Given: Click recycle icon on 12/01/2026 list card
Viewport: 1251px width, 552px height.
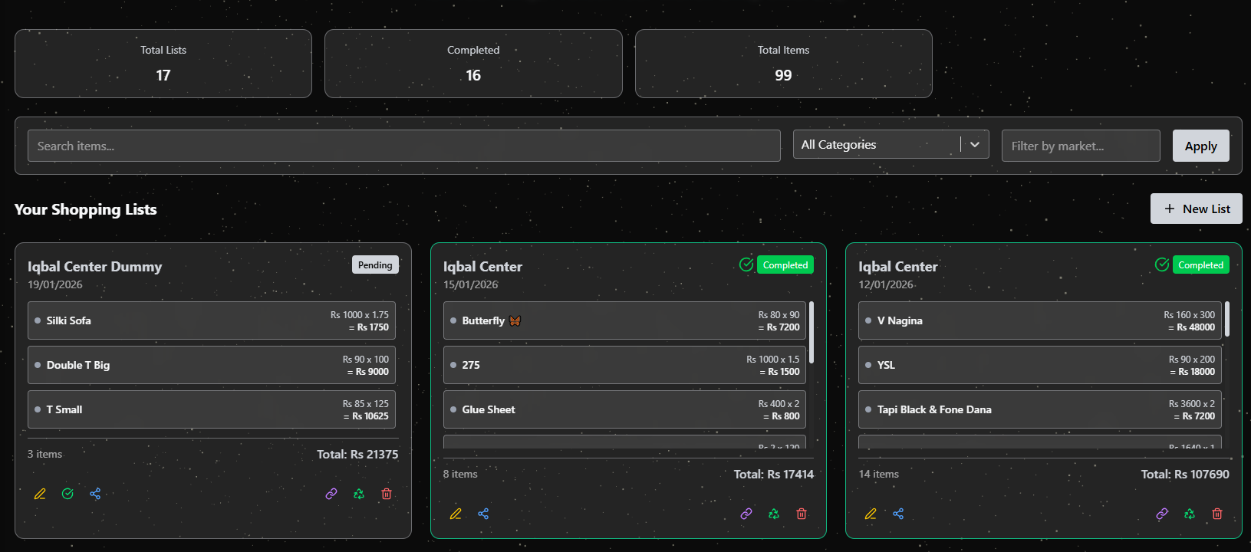Looking at the screenshot, I should click(x=1190, y=514).
